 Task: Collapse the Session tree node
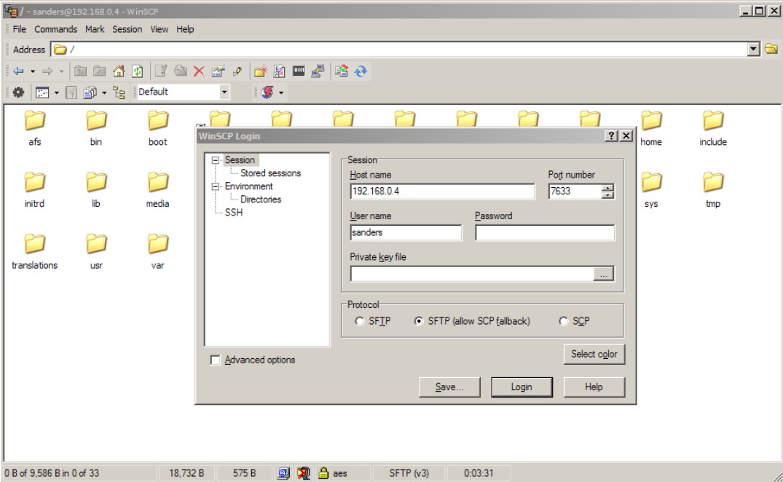[215, 160]
